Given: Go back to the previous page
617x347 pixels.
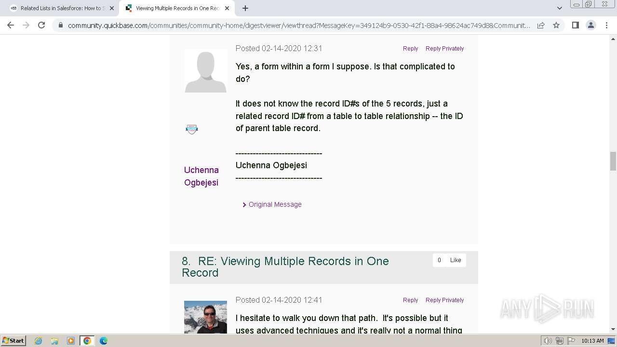Looking at the screenshot, I should 11,25.
